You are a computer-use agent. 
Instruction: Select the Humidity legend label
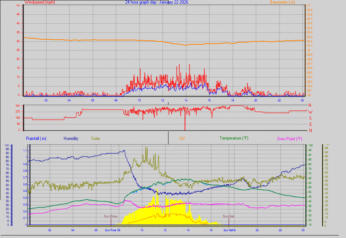[x=71, y=138]
